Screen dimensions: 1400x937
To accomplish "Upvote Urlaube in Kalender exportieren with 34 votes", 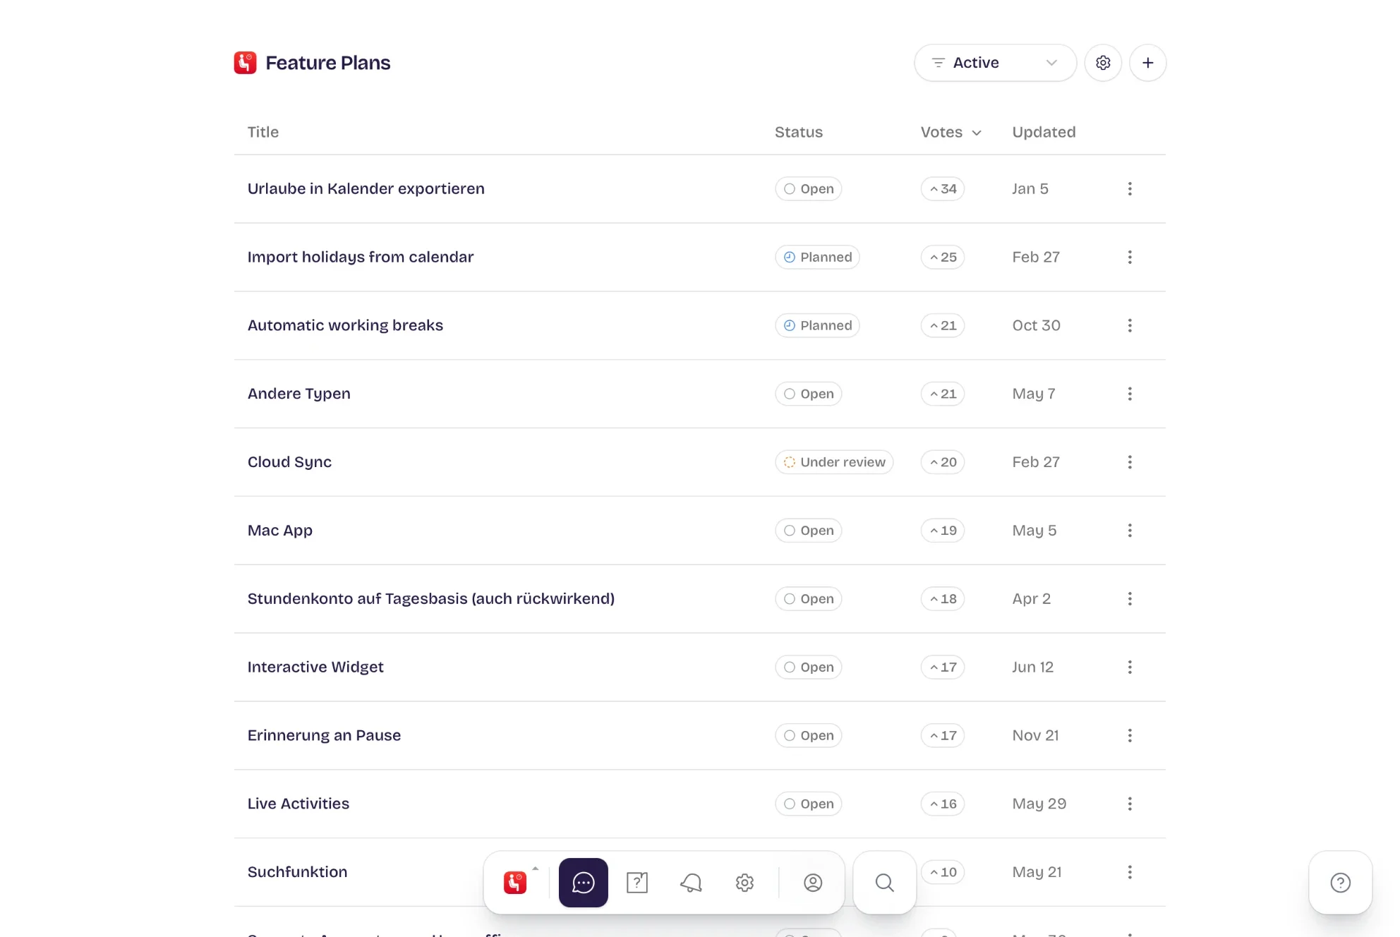I will point(943,188).
